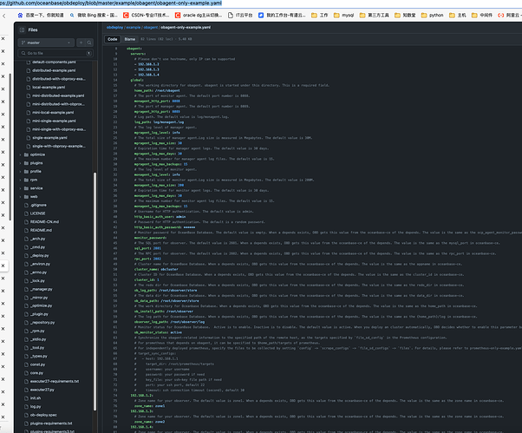Viewport: 522px width, 433px height.
Task: Open mini-single-example.yaml file
Action: click(54, 121)
